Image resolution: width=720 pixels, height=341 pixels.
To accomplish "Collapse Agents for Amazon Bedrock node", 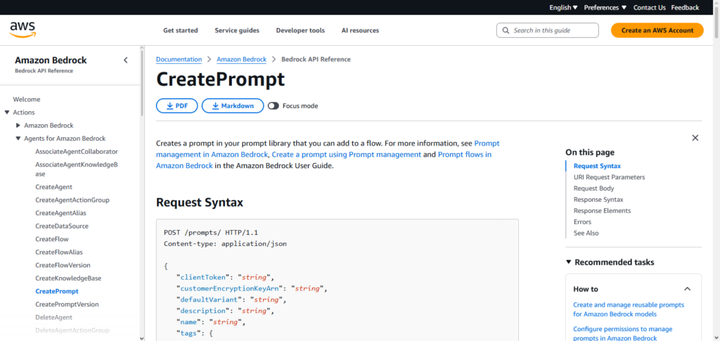I will point(18,138).
